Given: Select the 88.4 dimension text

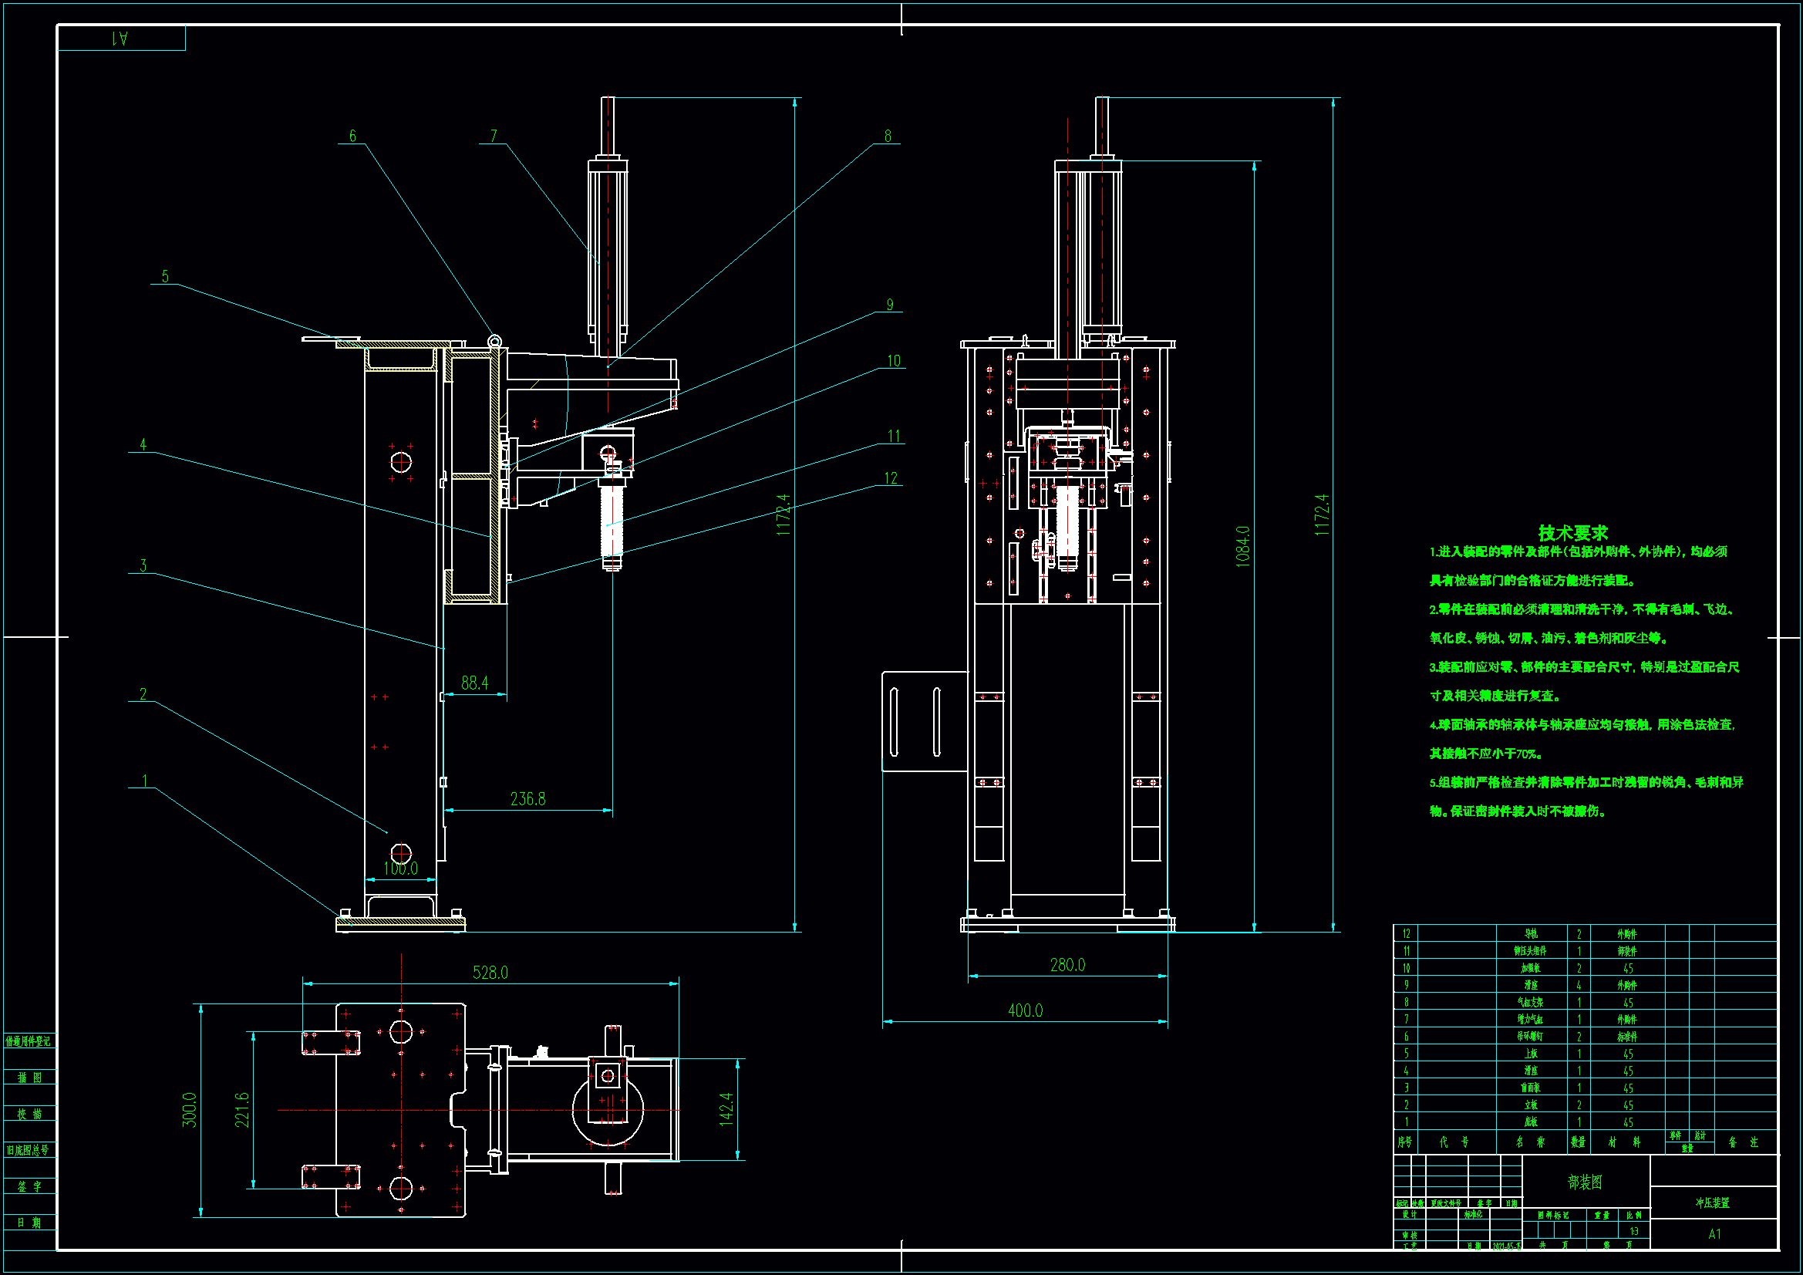Looking at the screenshot, I should click(x=474, y=683).
